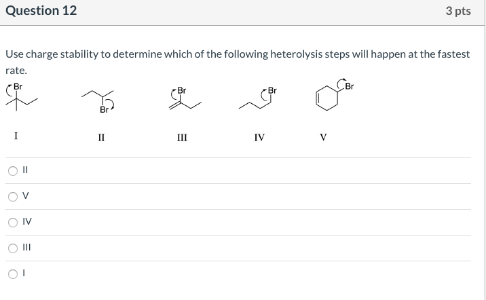Click structure IV, the zigzag chain bromide
486x300 pixels.
pyautogui.click(x=258, y=99)
